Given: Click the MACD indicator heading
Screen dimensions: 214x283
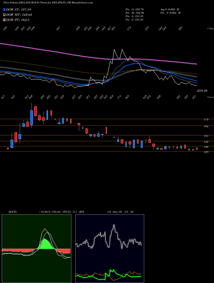Looking at the screenshot, I should (x=13, y=212).
